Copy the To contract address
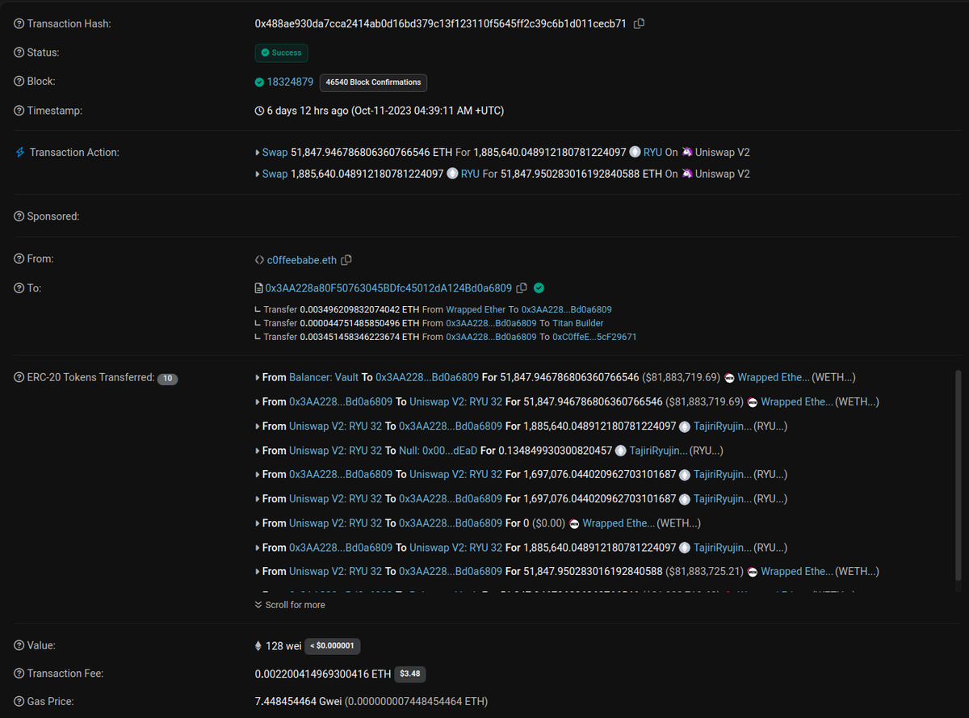 tap(522, 288)
